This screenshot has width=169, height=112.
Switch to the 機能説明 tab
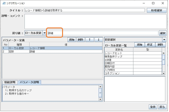[x=10, y=82]
